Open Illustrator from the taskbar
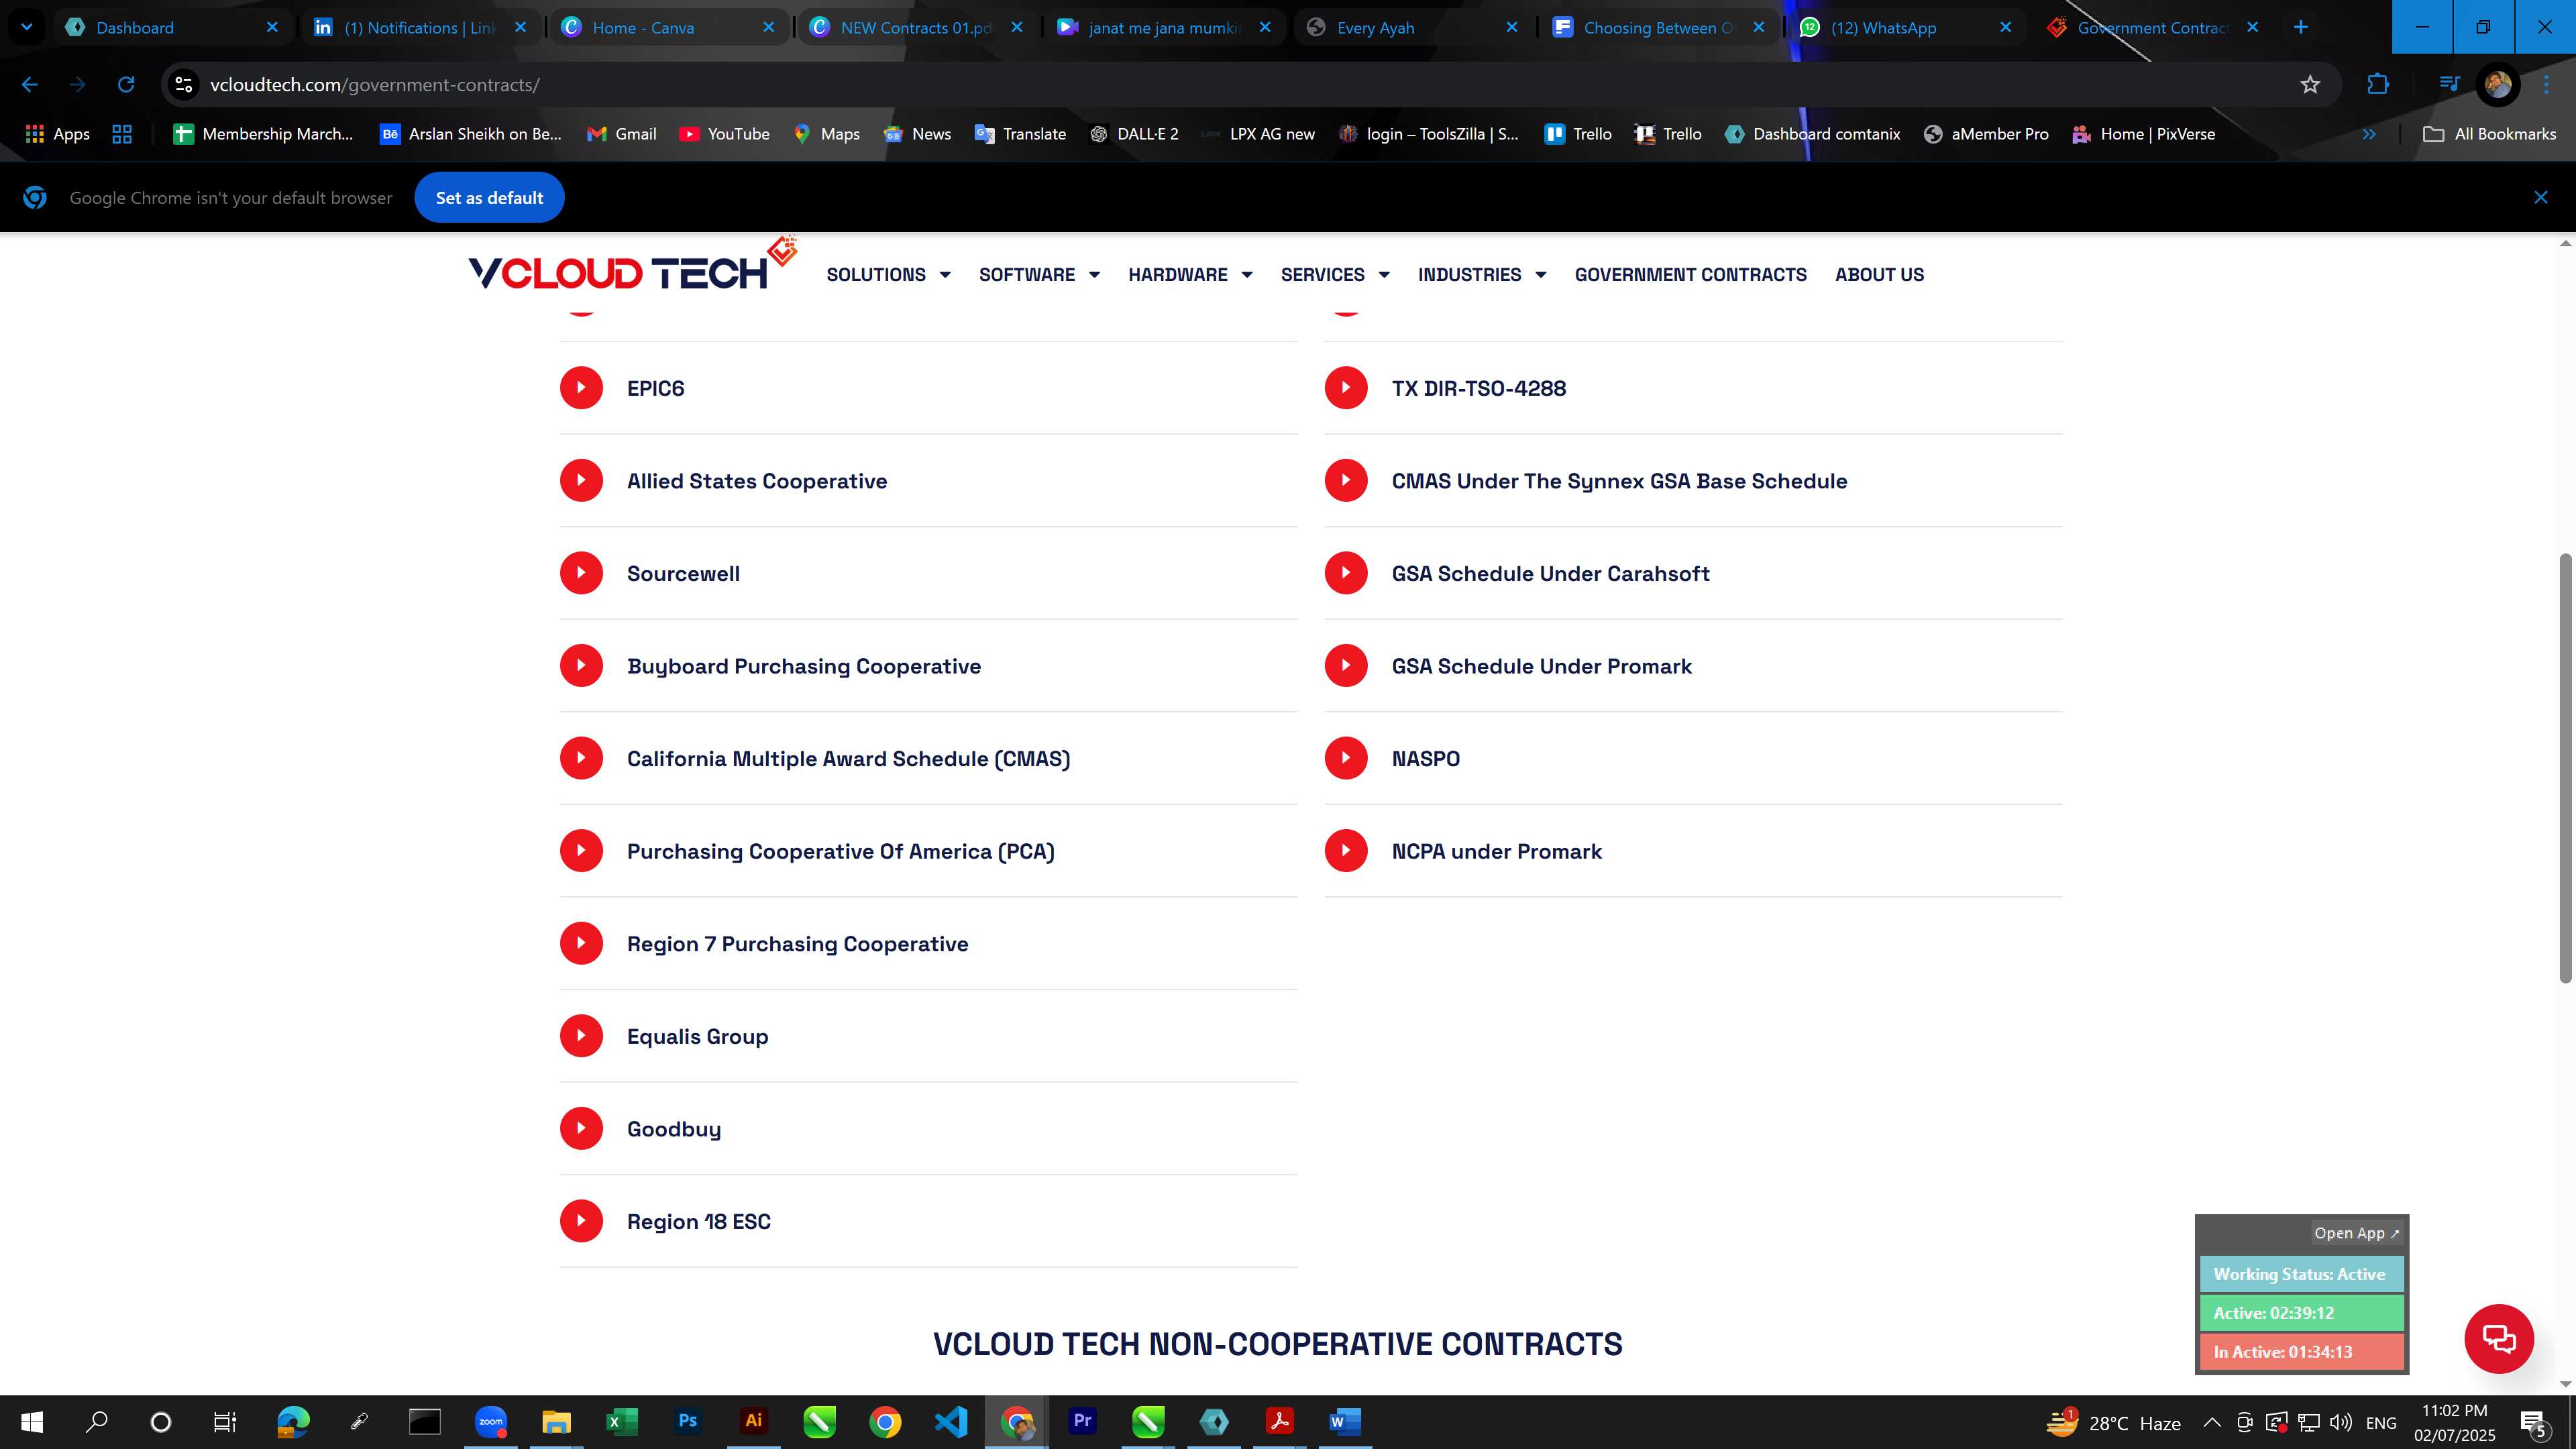The image size is (2576, 1449). 753,1421
